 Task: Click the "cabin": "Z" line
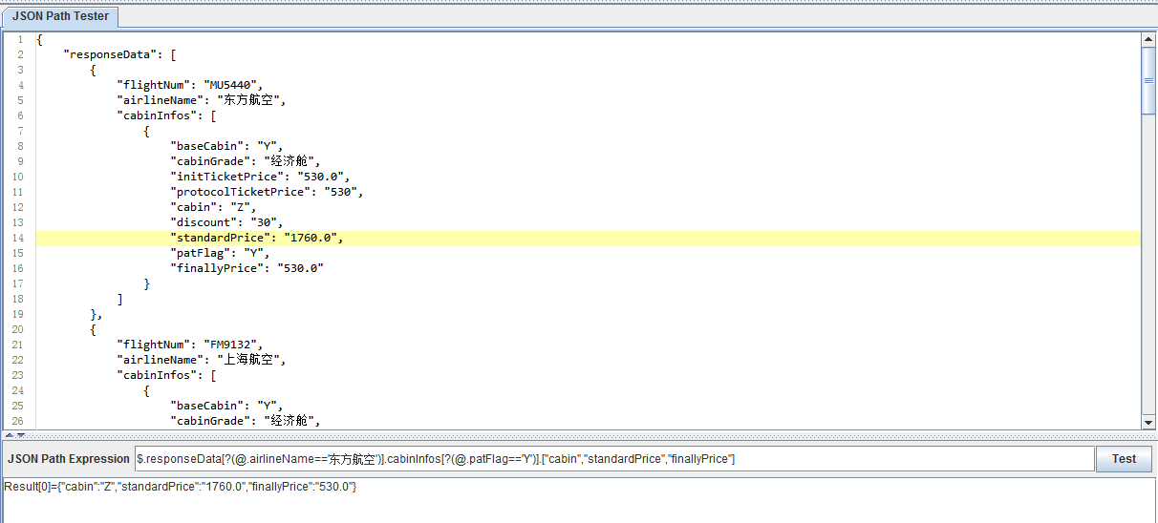point(214,207)
